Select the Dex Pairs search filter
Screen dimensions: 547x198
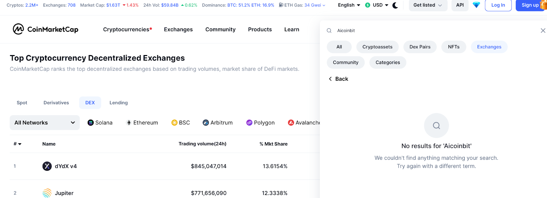tap(420, 47)
